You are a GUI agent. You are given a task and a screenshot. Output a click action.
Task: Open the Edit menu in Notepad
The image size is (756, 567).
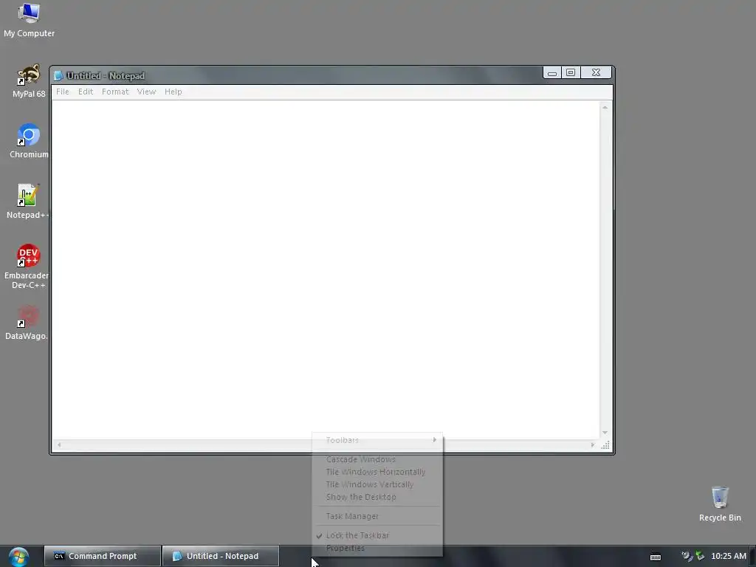[86, 92]
